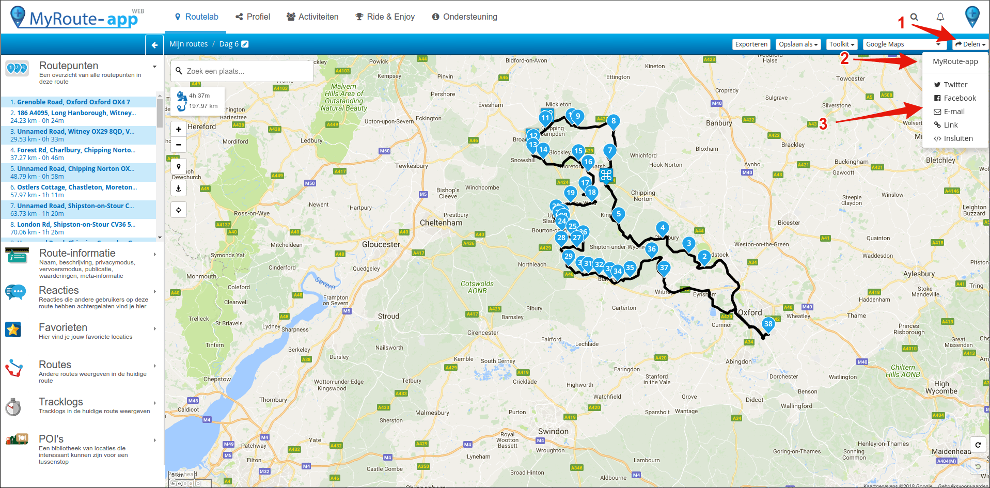The height and width of the screenshot is (488, 990).
Task: Click the Route-informatie icon
Action: [x=17, y=255]
